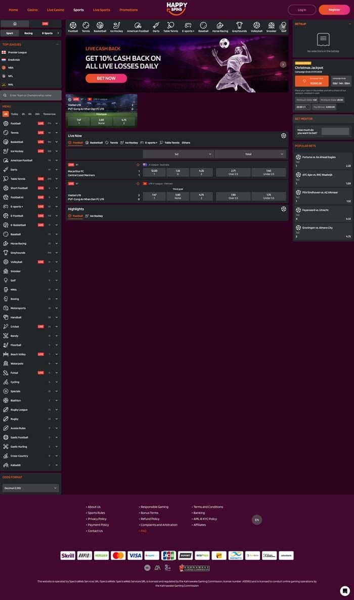Open the Kahnawake Gaming Commission logo
The image size is (354, 600).
194,568
